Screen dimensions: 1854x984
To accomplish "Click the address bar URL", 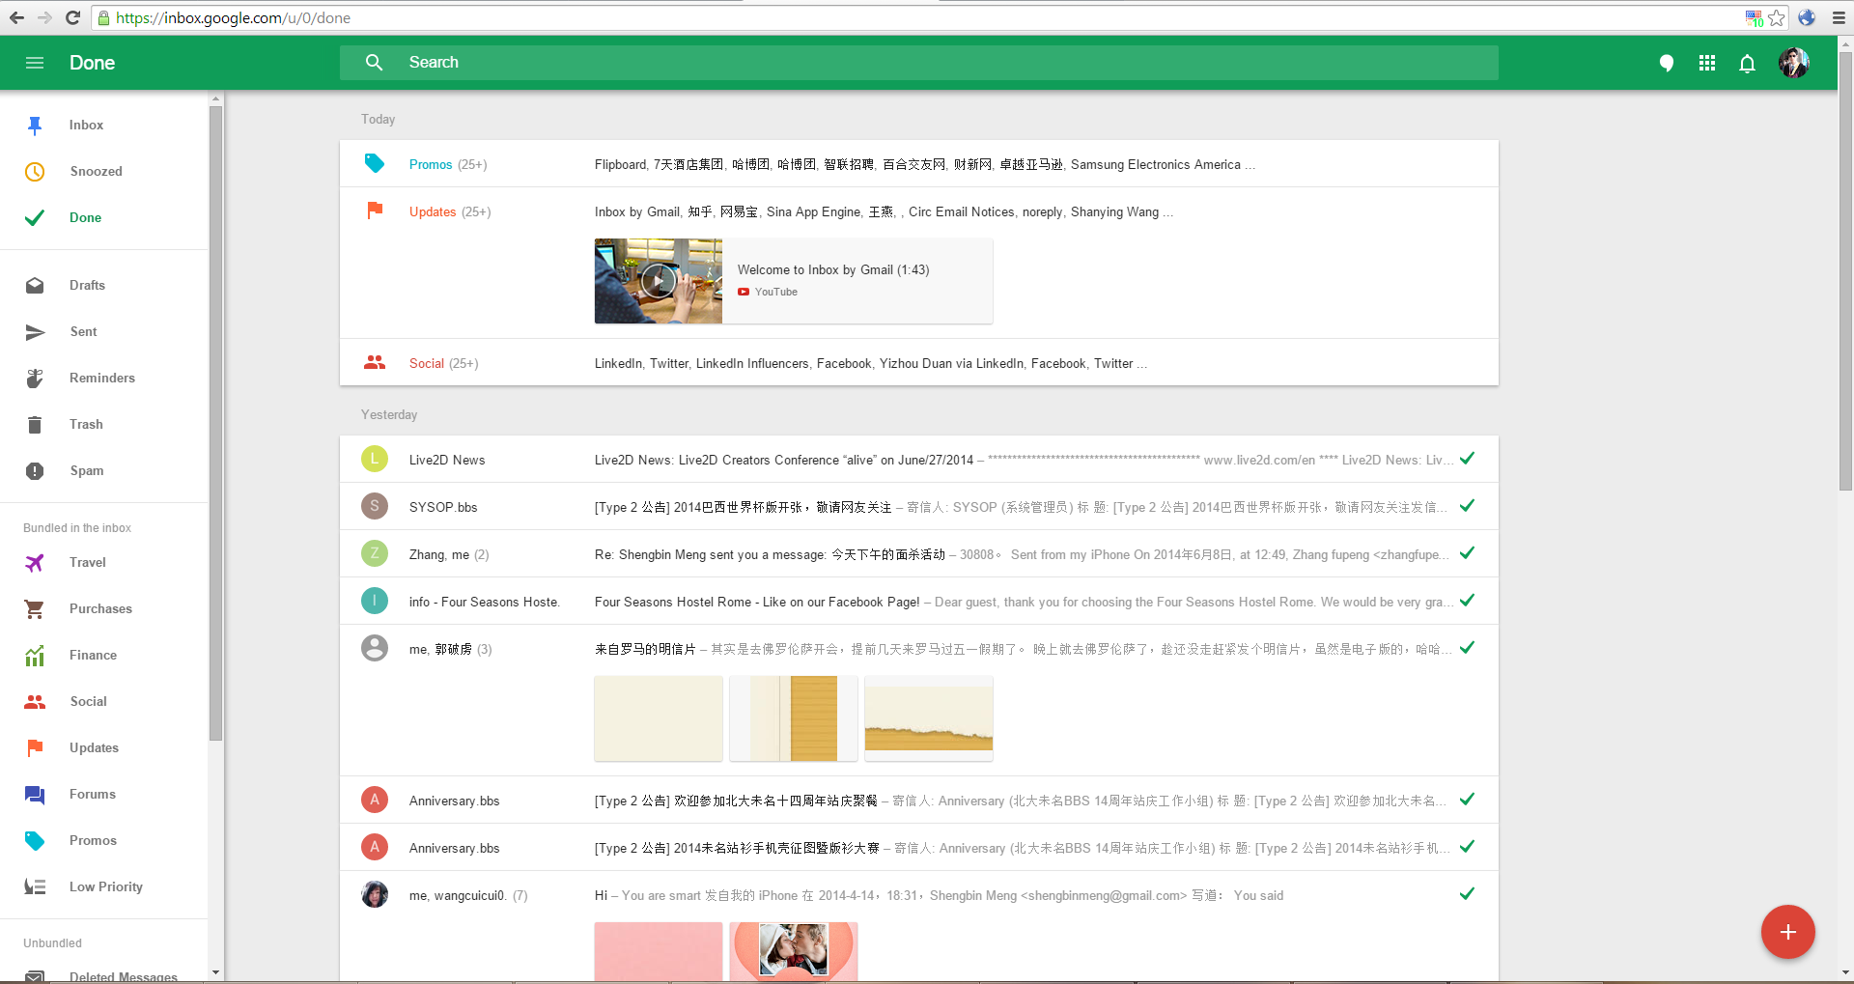I will [233, 17].
